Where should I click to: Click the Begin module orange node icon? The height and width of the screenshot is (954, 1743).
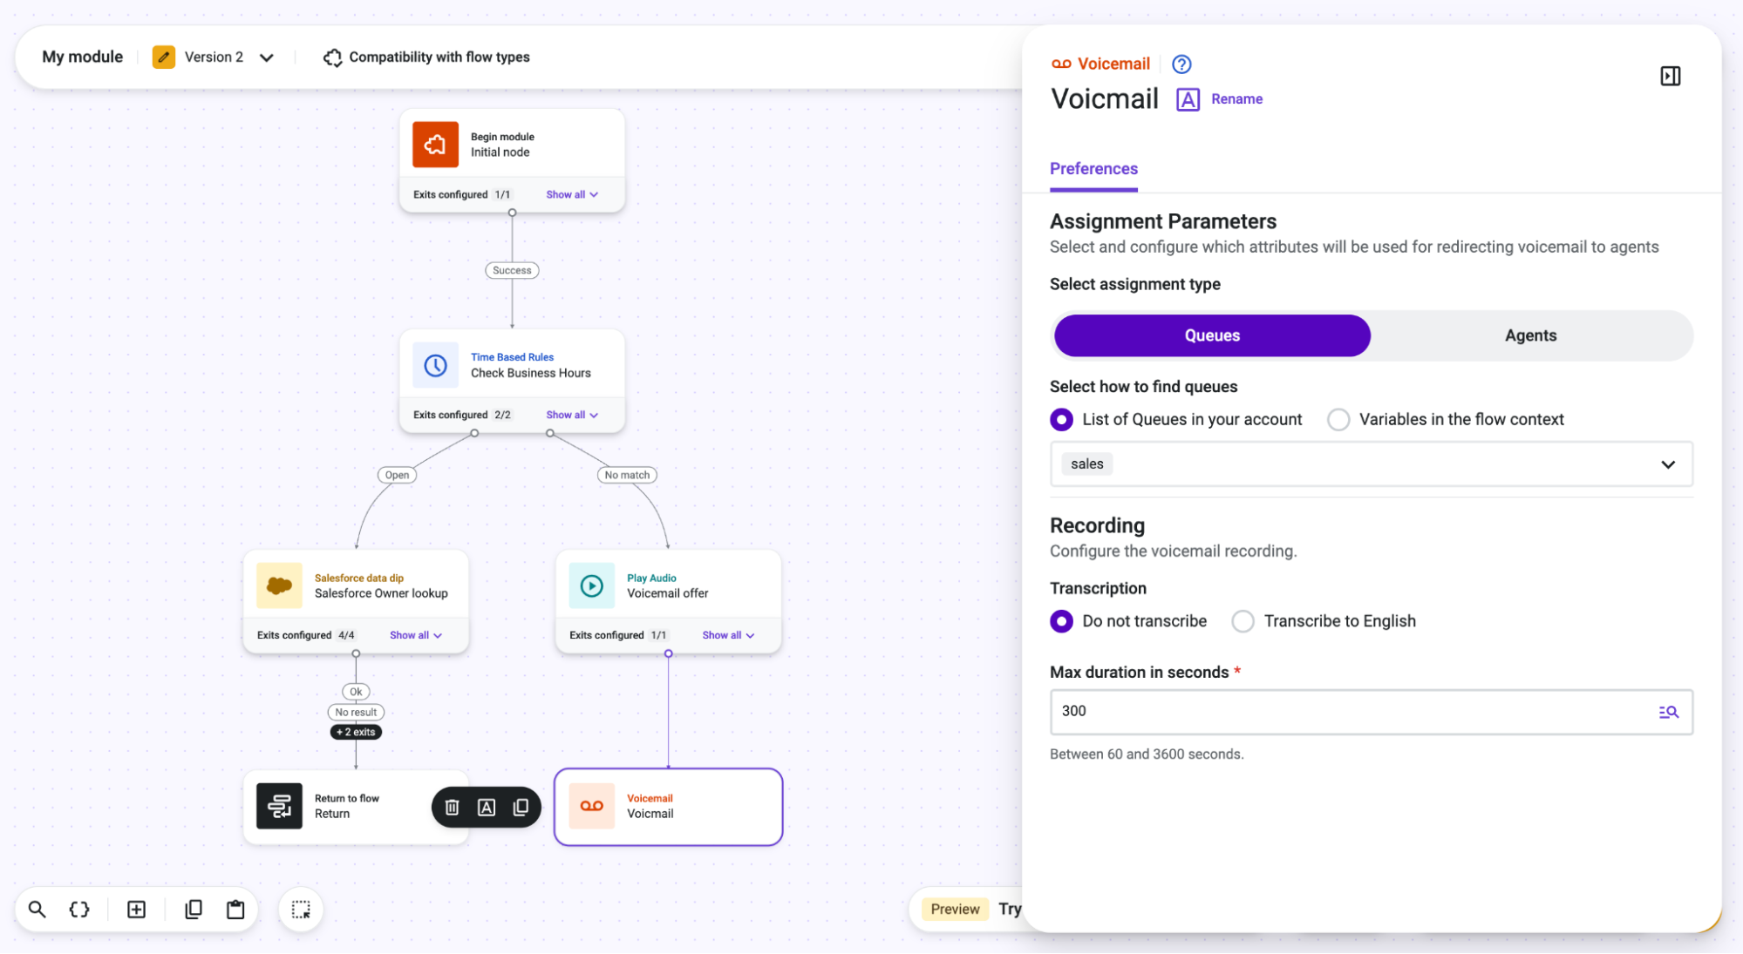435,145
